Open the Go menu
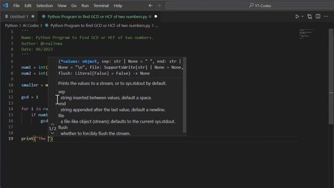334x188 pixels. pyautogui.click(x=74, y=6)
